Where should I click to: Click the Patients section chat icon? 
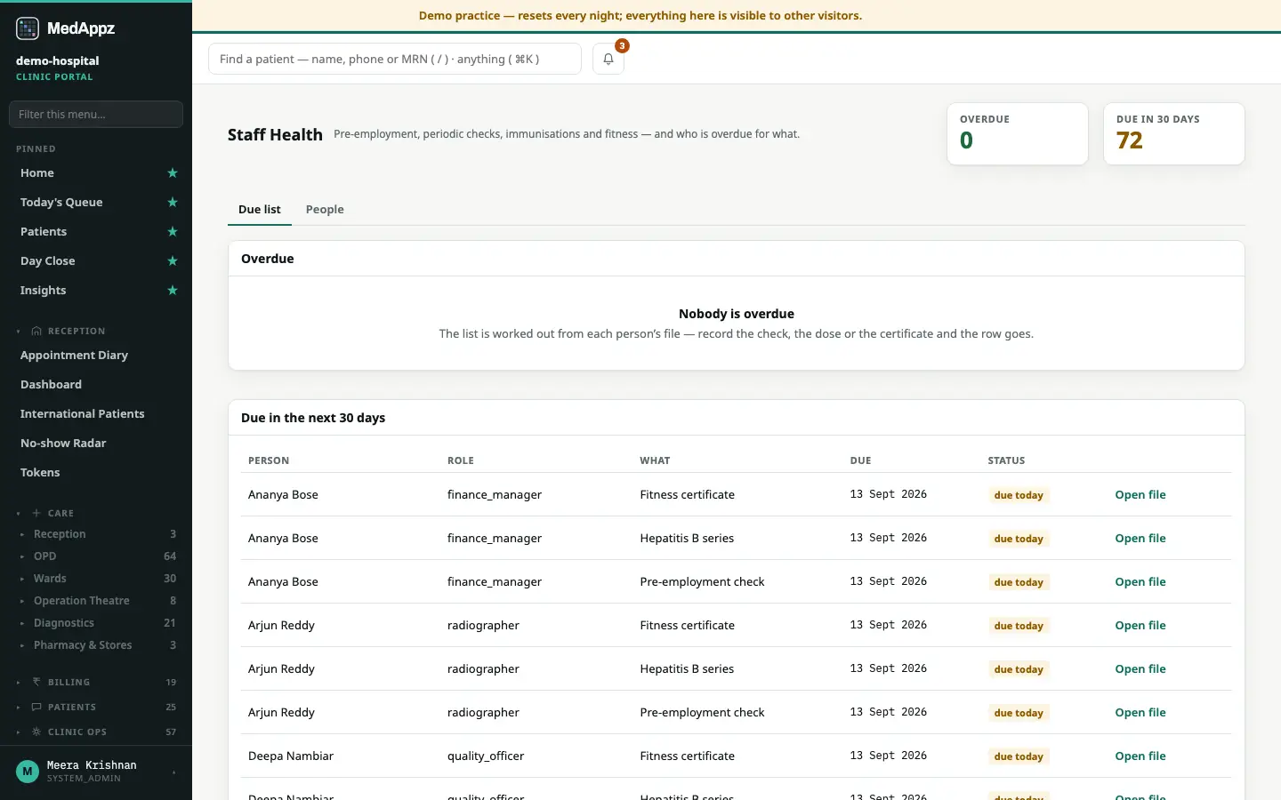[x=36, y=707]
